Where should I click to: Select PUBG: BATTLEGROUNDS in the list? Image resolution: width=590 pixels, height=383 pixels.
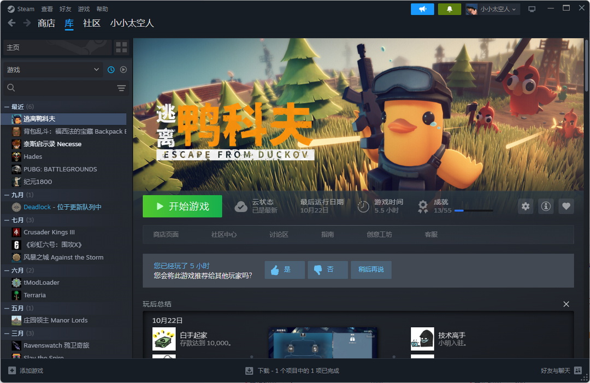coord(64,169)
